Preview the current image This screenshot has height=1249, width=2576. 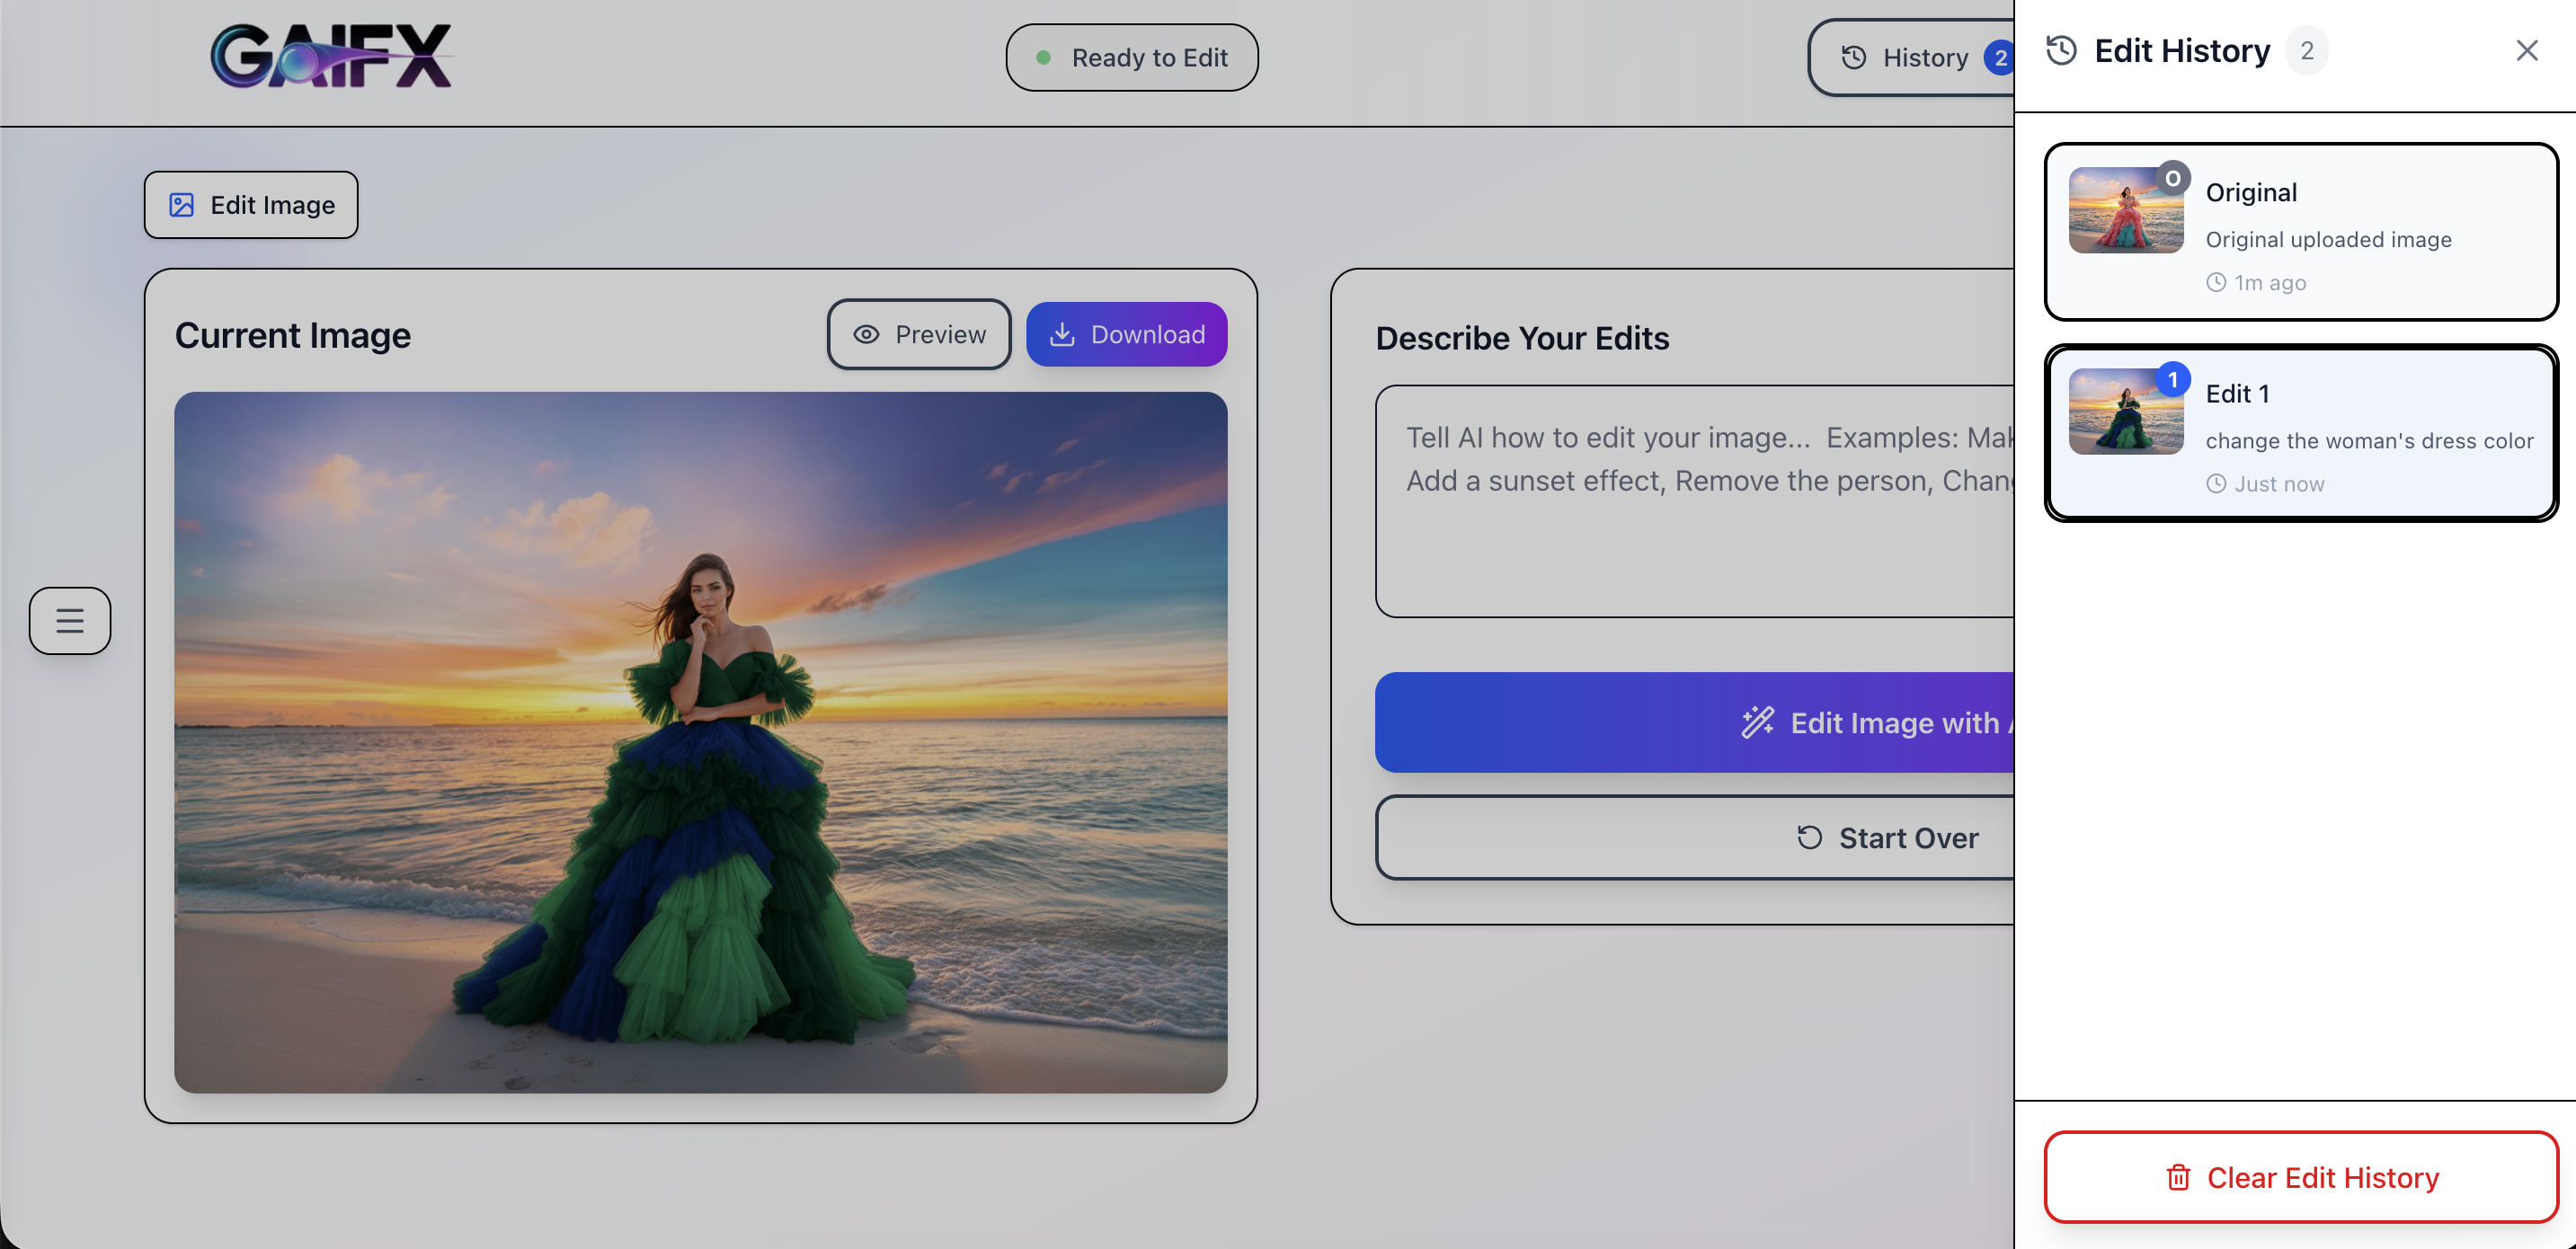[919, 334]
